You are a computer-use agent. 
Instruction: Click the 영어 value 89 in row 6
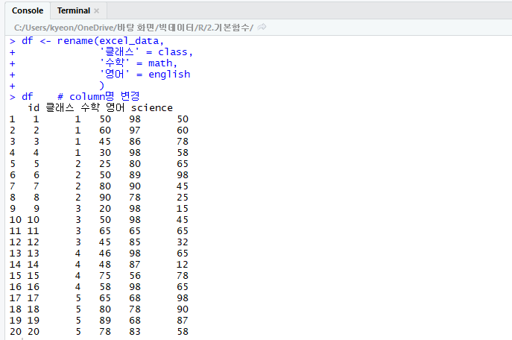135,175
